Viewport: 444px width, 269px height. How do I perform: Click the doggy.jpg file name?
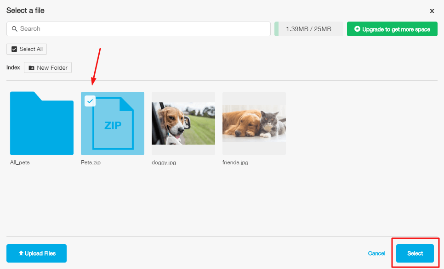[x=164, y=163]
